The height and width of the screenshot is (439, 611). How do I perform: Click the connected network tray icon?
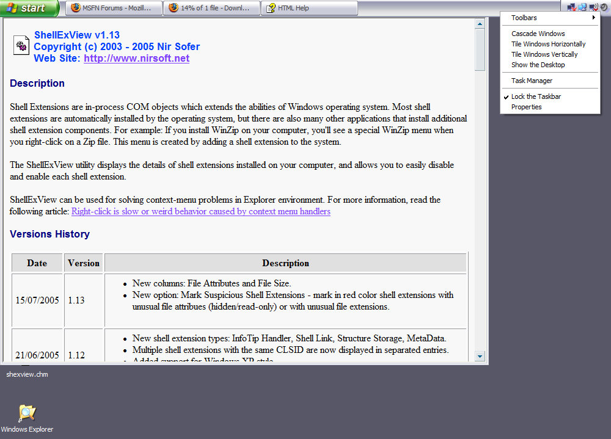(x=582, y=7)
